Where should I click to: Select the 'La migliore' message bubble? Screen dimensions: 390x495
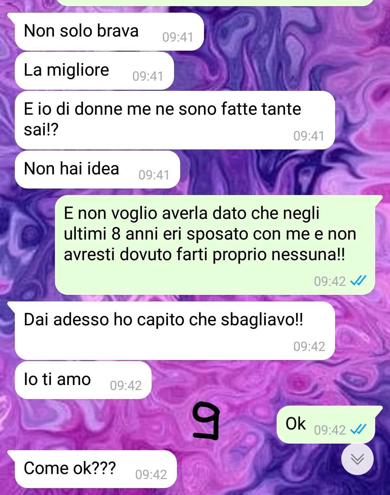click(x=94, y=71)
